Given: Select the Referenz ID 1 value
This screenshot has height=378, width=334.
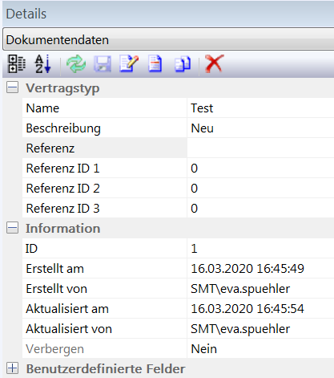Looking at the screenshot, I should click(260, 168).
